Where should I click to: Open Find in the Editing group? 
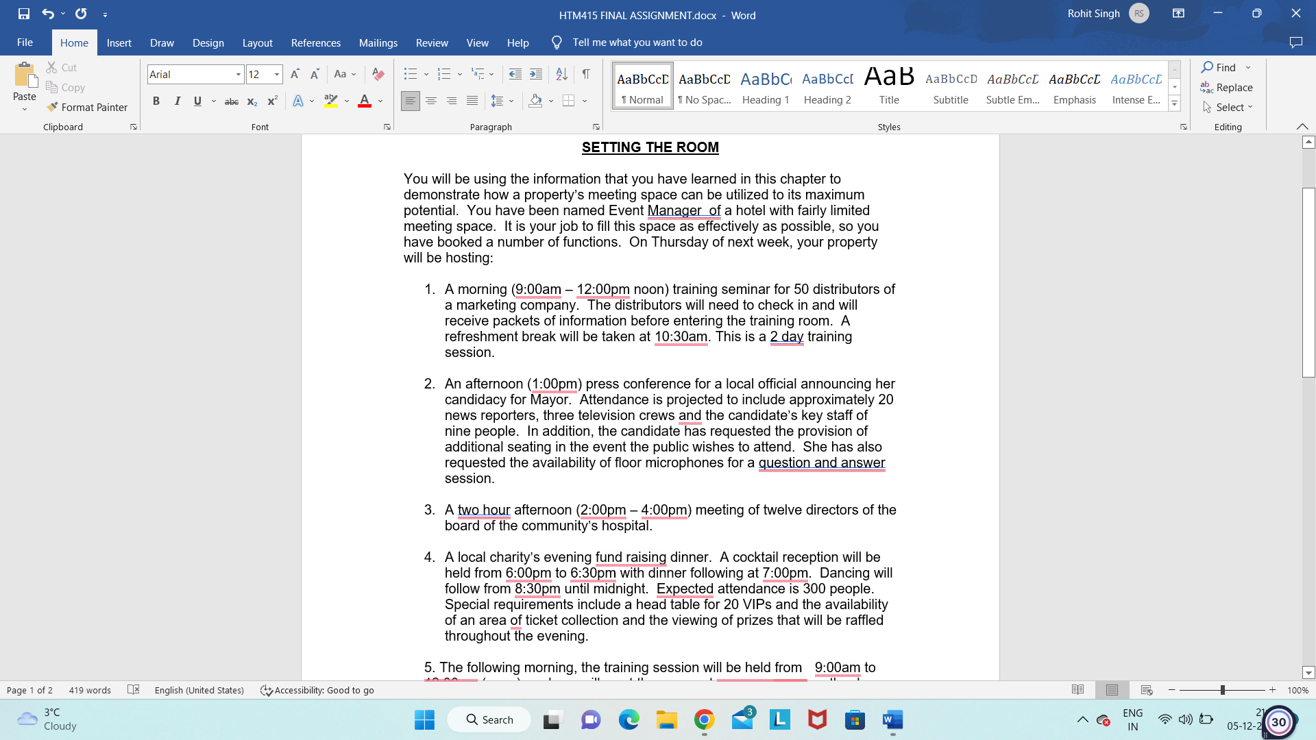tap(1223, 67)
